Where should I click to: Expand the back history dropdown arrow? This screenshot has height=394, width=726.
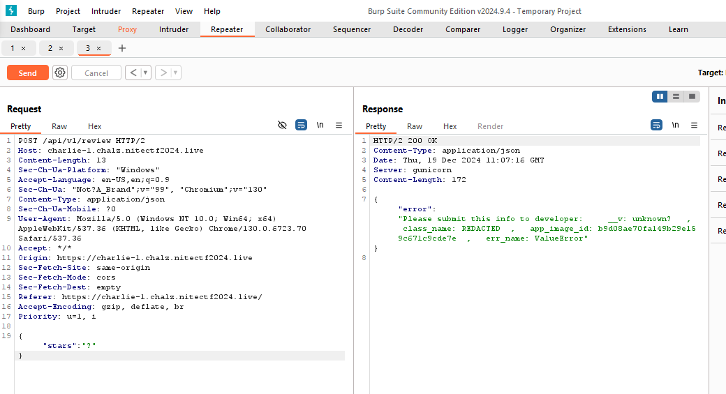pyautogui.click(x=145, y=73)
